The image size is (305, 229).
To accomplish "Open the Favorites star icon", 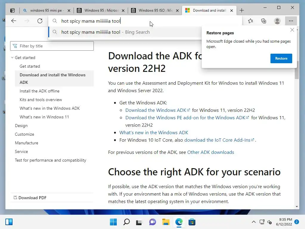I will (250, 21).
